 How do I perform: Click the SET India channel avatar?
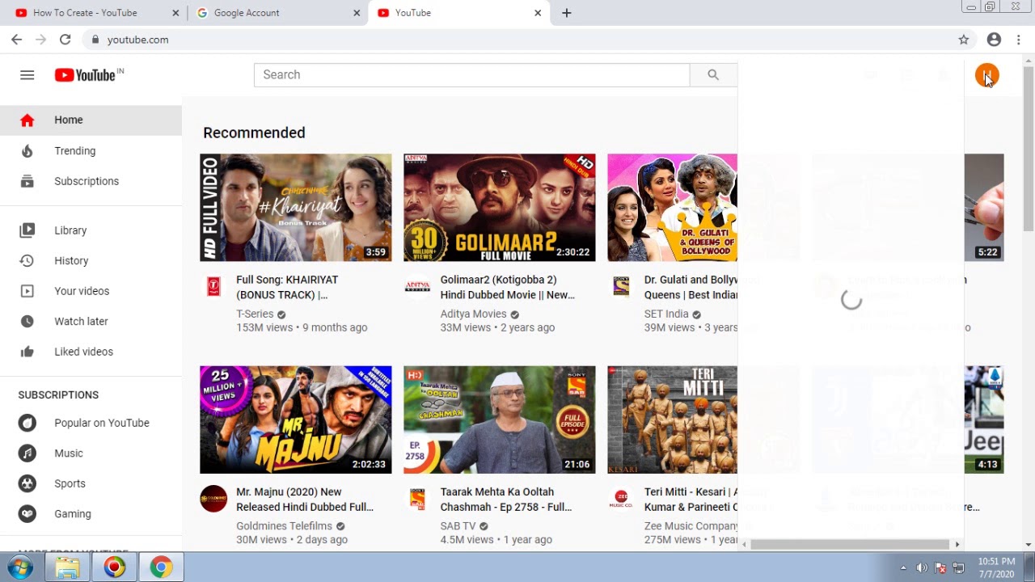point(621,287)
